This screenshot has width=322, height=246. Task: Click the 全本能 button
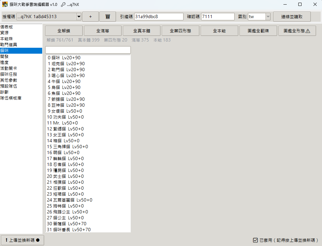click(x=219, y=31)
